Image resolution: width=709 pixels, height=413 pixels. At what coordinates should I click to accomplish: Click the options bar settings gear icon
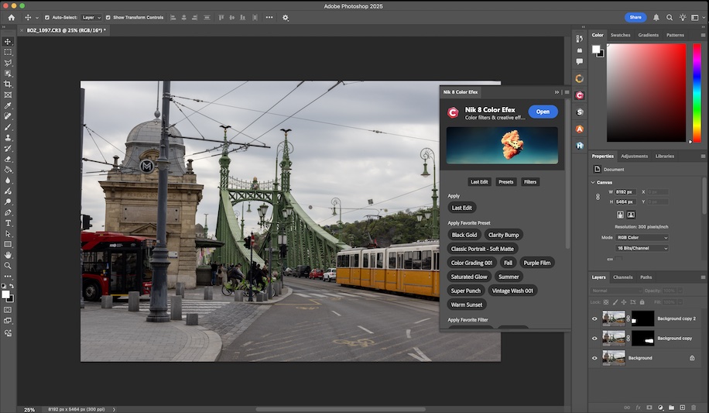point(286,17)
